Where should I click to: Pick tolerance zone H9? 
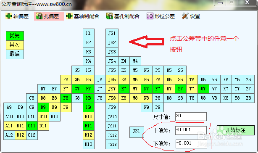point(89,107)
